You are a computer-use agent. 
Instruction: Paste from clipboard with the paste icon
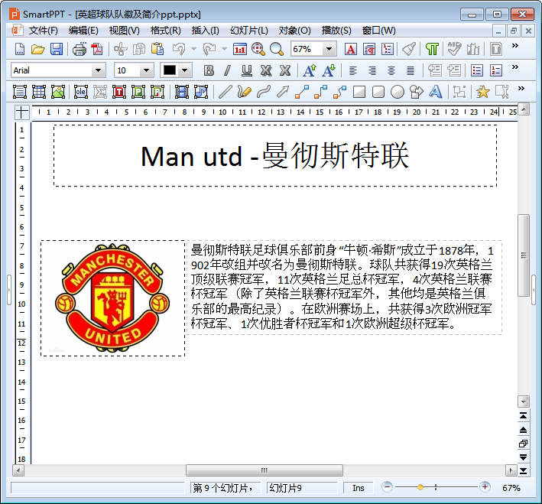157,49
